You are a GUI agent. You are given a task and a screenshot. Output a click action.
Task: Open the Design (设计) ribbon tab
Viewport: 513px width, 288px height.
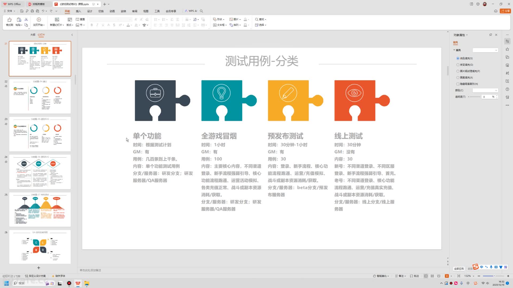coord(90,11)
